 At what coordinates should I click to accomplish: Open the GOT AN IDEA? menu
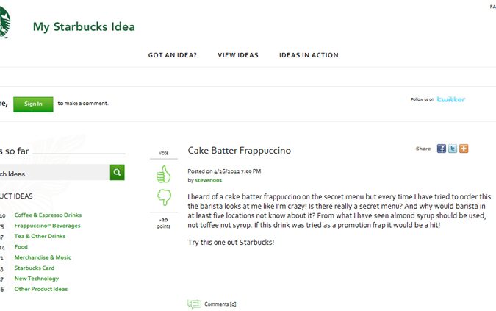point(173,55)
